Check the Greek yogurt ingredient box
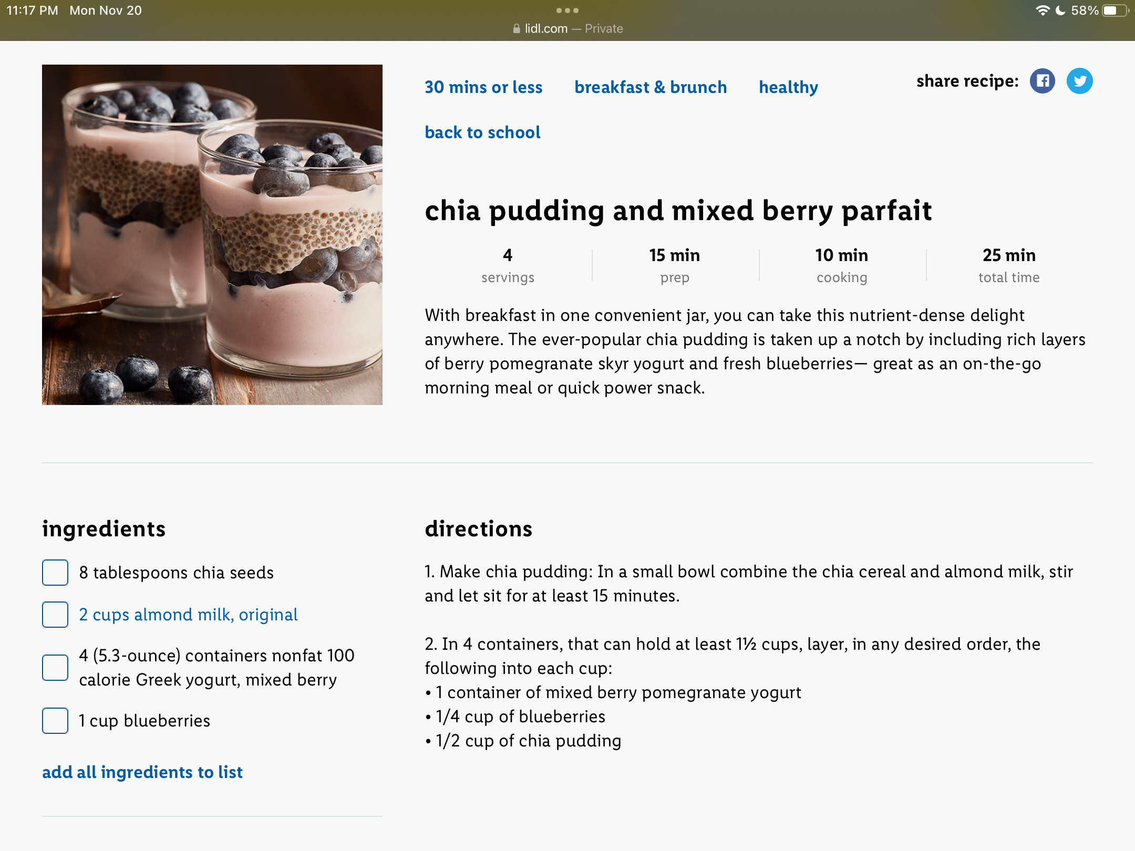This screenshot has height=851, width=1135. 55,668
